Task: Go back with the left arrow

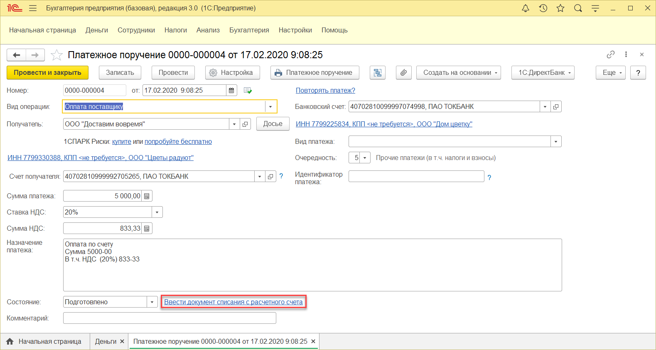Action: point(17,55)
